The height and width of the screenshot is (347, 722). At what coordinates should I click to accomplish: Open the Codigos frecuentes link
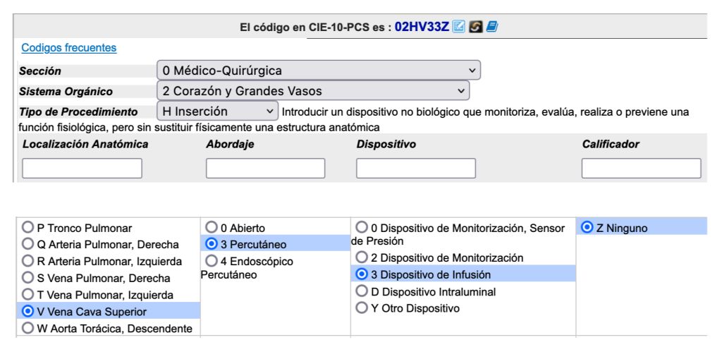click(x=69, y=48)
